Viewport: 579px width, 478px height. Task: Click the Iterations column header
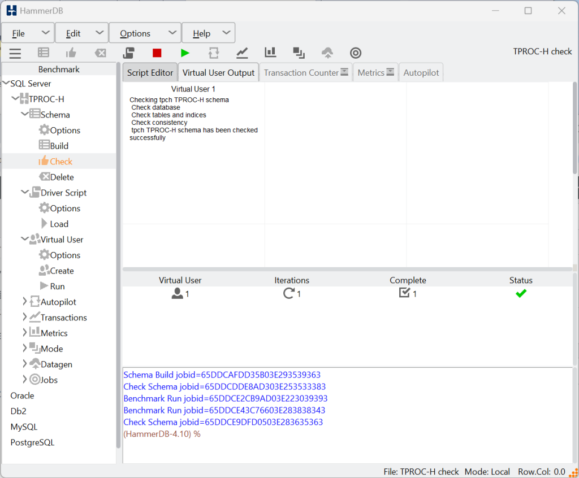click(x=292, y=280)
